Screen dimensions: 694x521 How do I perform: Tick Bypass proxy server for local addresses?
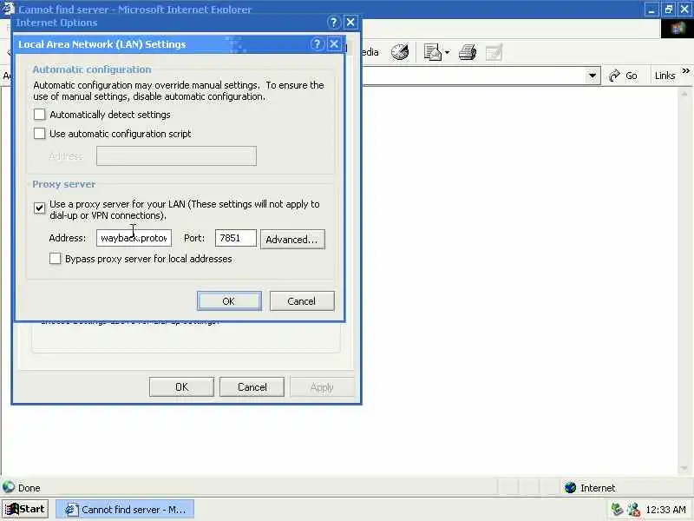(x=55, y=258)
